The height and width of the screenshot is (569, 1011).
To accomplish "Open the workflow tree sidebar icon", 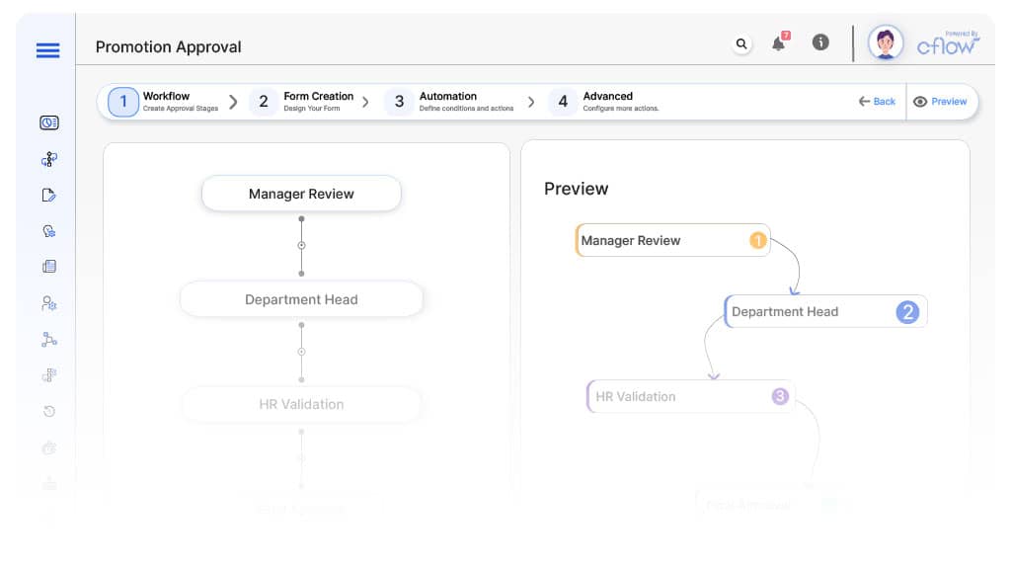I will 49,159.
